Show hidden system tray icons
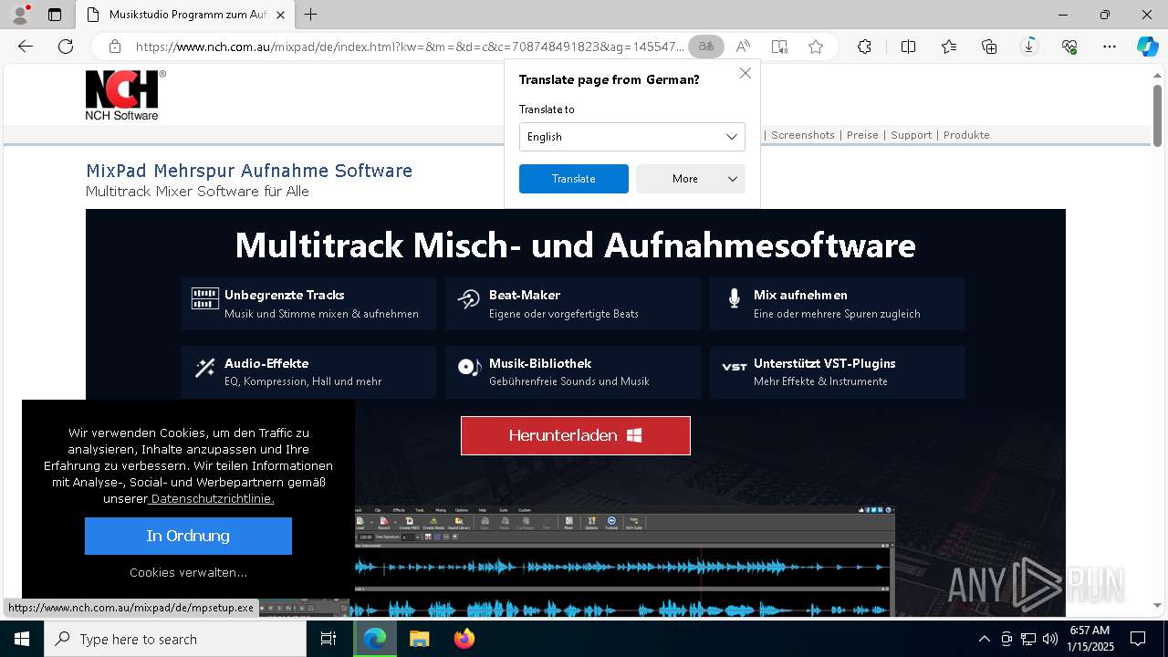 [984, 639]
